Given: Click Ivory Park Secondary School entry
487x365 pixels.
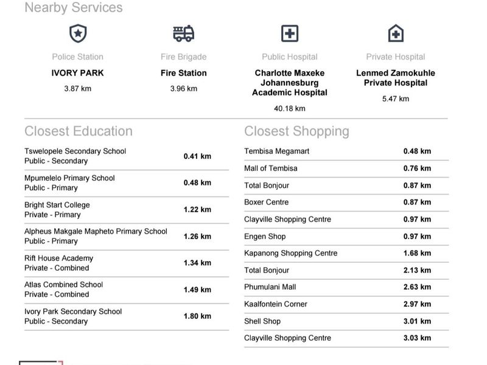Looking at the screenshot, I should (x=127, y=316).
